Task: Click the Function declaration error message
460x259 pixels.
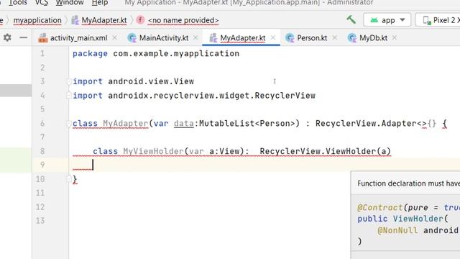Action: tap(408, 183)
